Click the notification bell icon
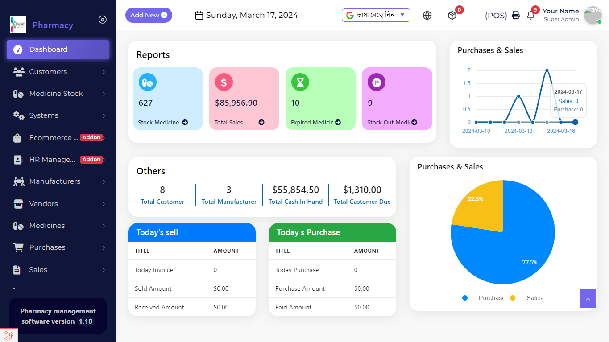609x342 pixels. (530, 16)
